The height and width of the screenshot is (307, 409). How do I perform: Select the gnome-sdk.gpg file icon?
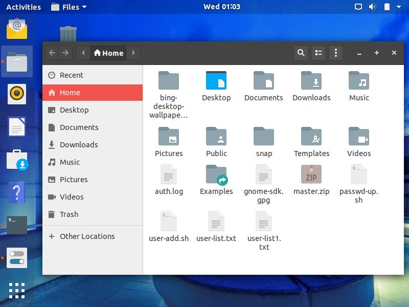pyautogui.click(x=263, y=174)
